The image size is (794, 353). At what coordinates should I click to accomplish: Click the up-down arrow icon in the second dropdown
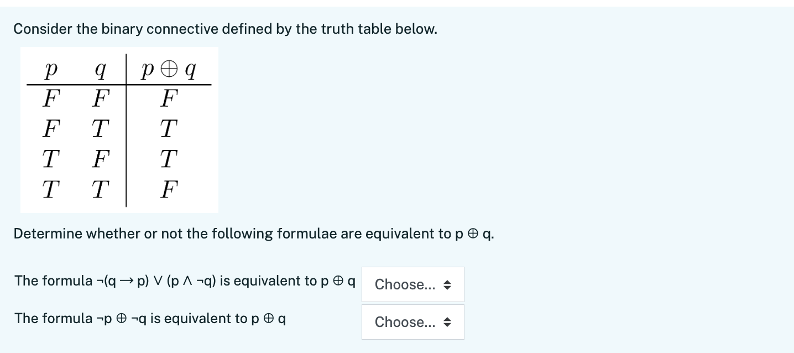[448, 322]
